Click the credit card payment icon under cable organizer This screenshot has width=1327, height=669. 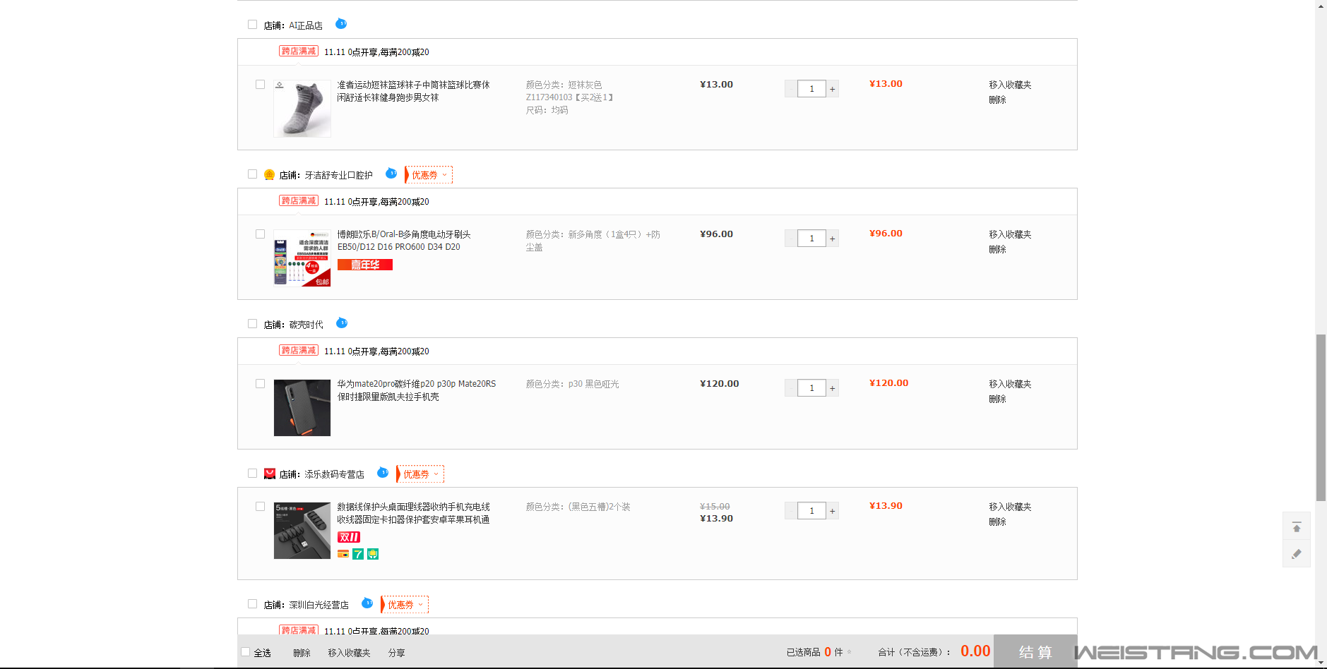tap(343, 554)
